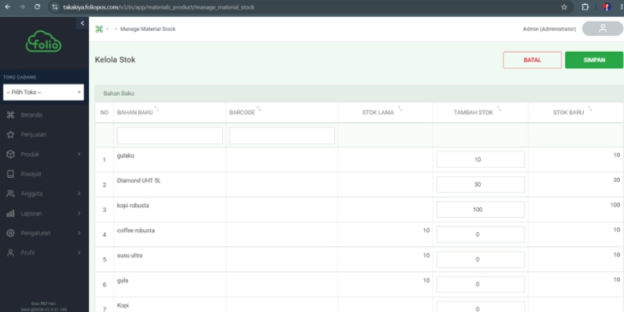624x312 pixels.
Task: Click the Laporan bar chart icon
Action: point(10,214)
